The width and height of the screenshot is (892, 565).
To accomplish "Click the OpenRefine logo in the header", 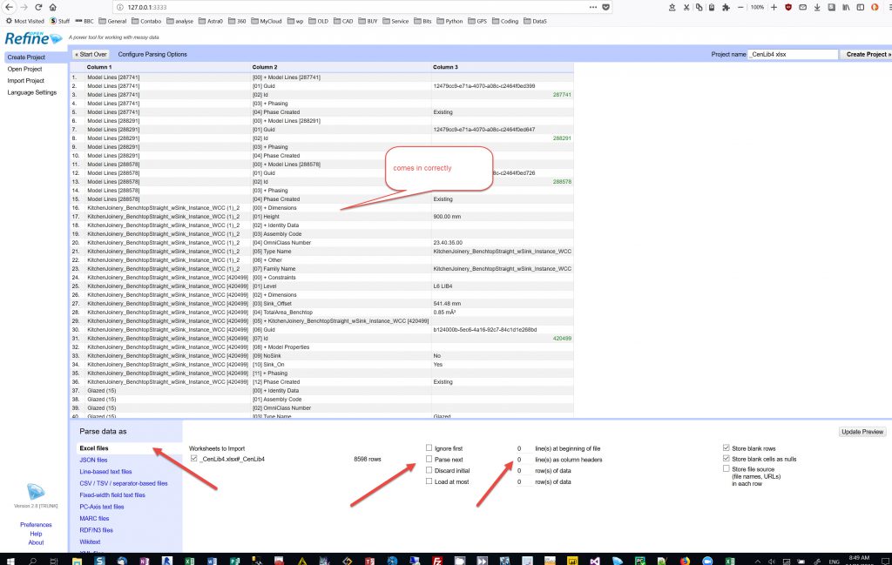I will click(x=32, y=37).
